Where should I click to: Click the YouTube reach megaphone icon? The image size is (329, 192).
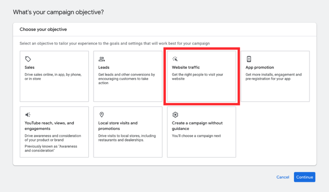click(x=28, y=114)
